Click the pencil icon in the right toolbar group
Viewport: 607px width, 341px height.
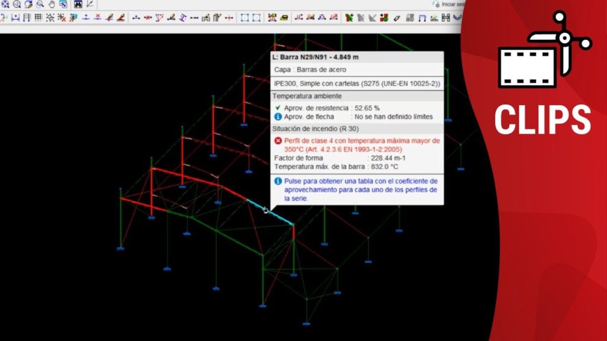tap(397, 18)
